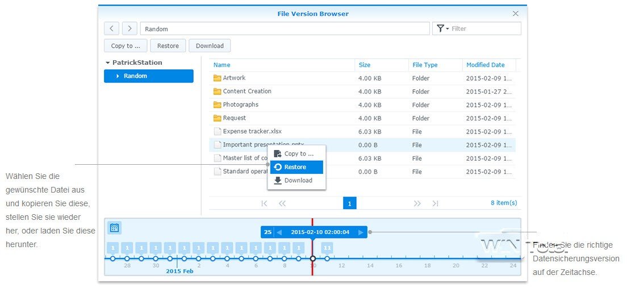Image resolution: width=631 pixels, height=292 pixels.
Task: Open the Request folder icon
Action: coord(218,118)
